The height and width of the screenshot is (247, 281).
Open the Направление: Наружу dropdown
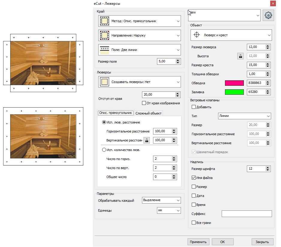(139, 35)
